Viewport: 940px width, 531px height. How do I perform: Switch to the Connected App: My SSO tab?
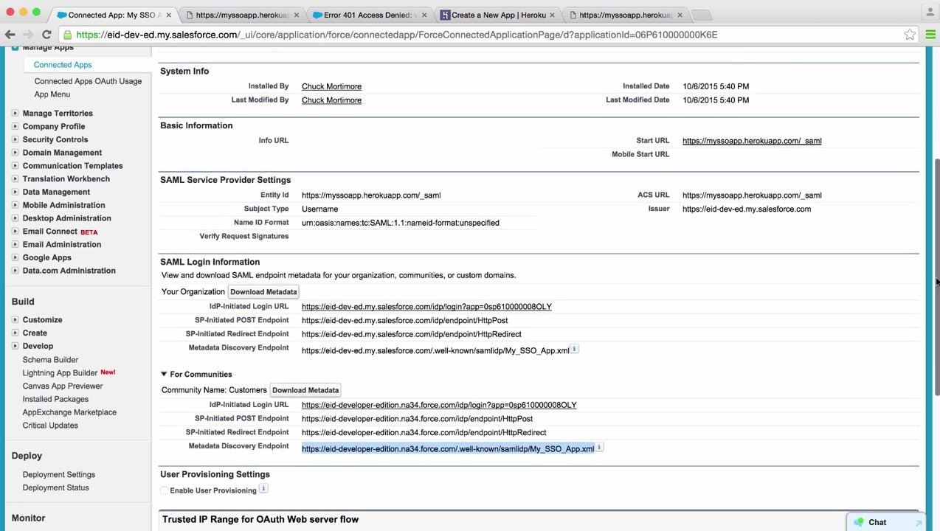[114, 15]
